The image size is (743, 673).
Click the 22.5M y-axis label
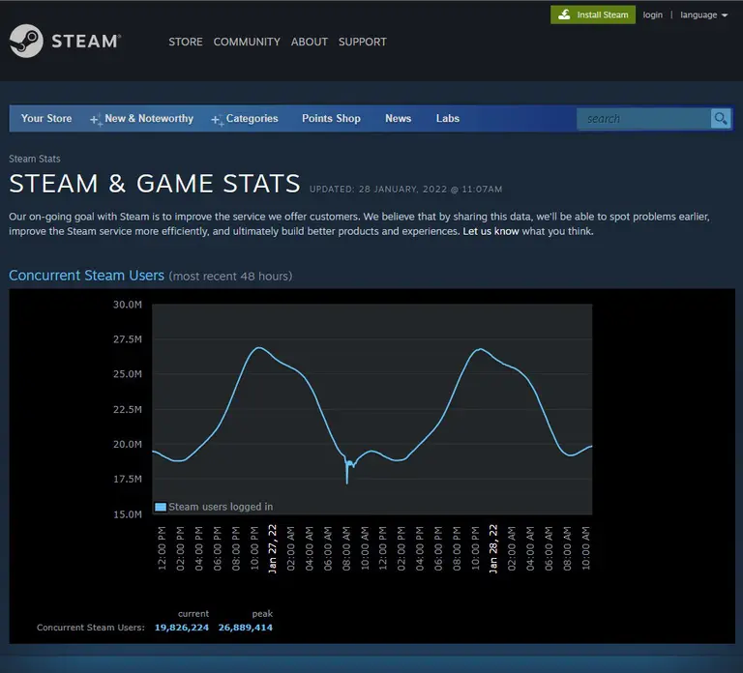(x=128, y=409)
